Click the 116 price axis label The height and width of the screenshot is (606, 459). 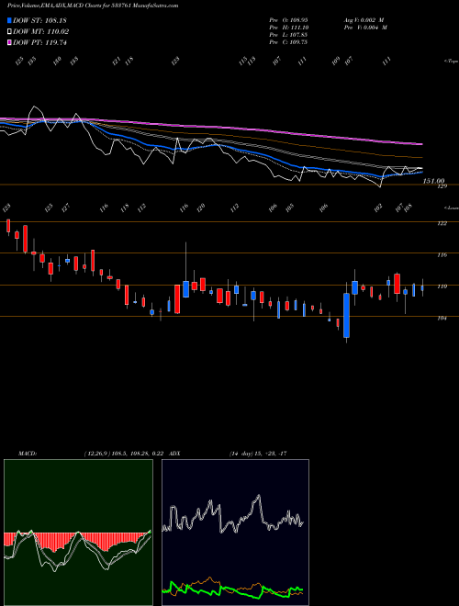(x=442, y=255)
